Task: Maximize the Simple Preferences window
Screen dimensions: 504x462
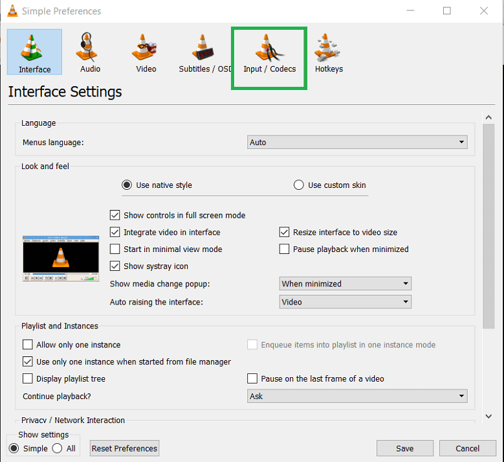Action: pos(447,11)
